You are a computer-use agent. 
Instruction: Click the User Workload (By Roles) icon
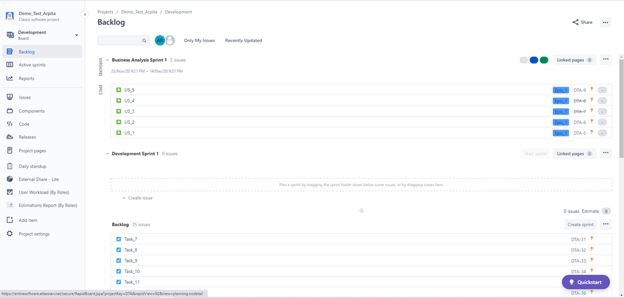10,192
